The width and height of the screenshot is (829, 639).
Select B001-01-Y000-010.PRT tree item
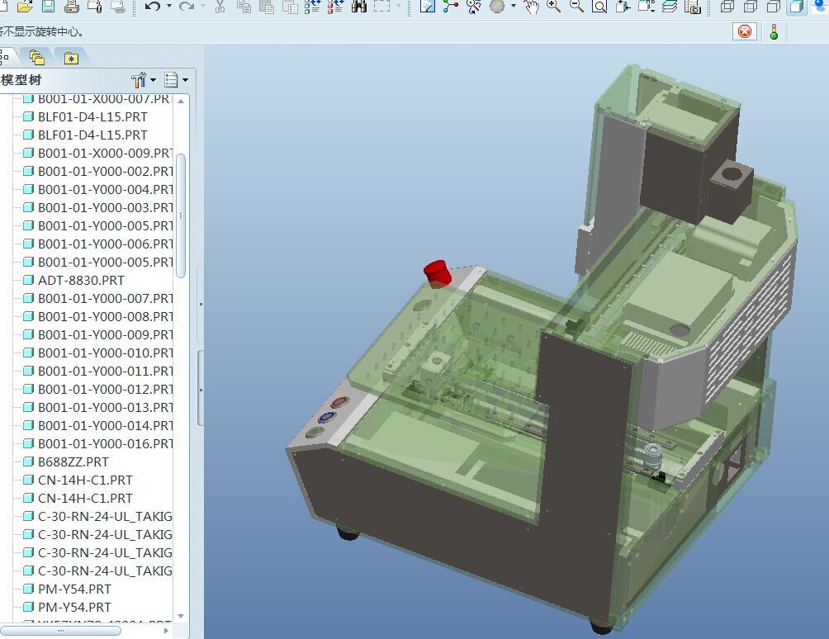click(97, 353)
